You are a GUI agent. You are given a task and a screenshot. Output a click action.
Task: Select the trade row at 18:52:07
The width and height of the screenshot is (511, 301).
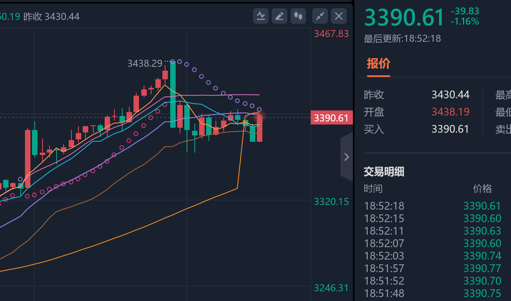[x=433, y=243]
